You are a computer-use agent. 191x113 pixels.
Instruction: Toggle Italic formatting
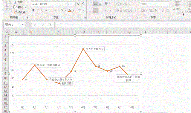coord(38,10)
